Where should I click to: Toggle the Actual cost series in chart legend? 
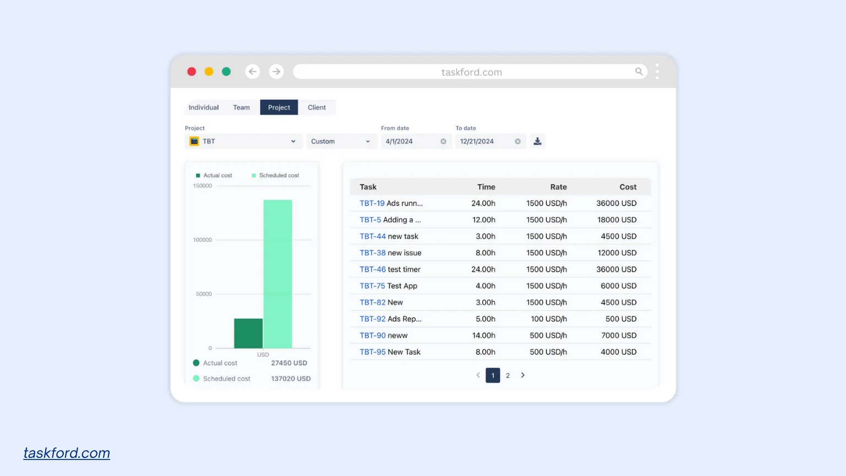coord(215,175)
